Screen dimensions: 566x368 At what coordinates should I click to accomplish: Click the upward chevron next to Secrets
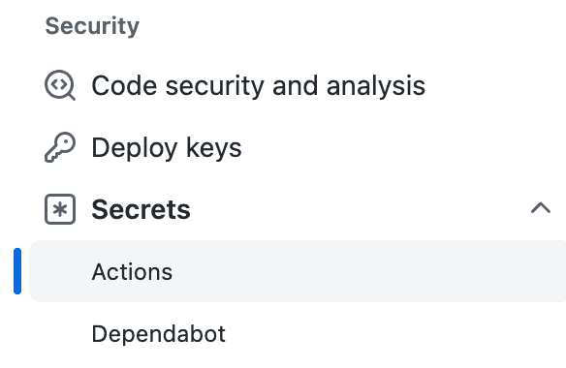click(541, 208)
